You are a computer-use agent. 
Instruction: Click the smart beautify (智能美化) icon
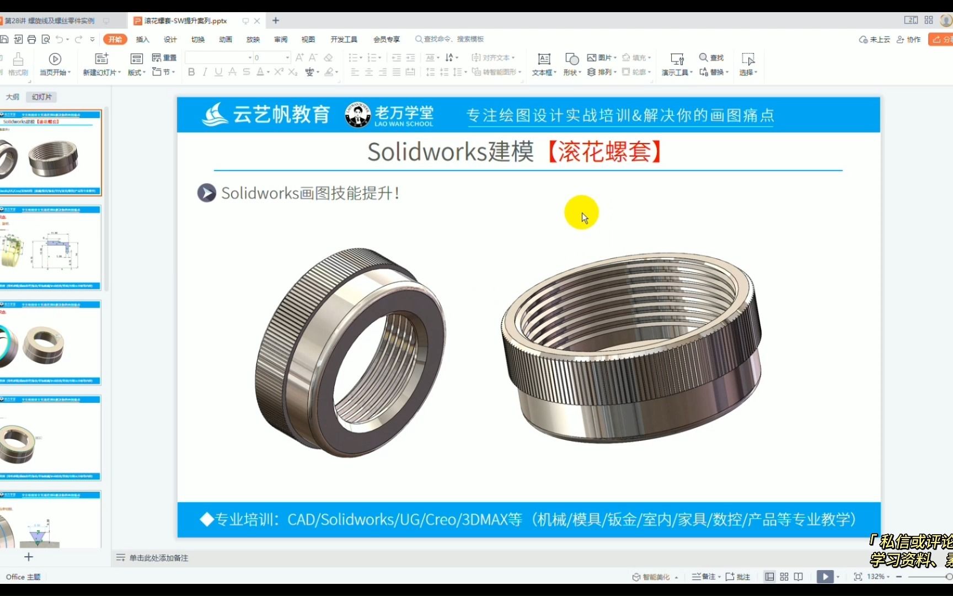[x=636, y=577]
